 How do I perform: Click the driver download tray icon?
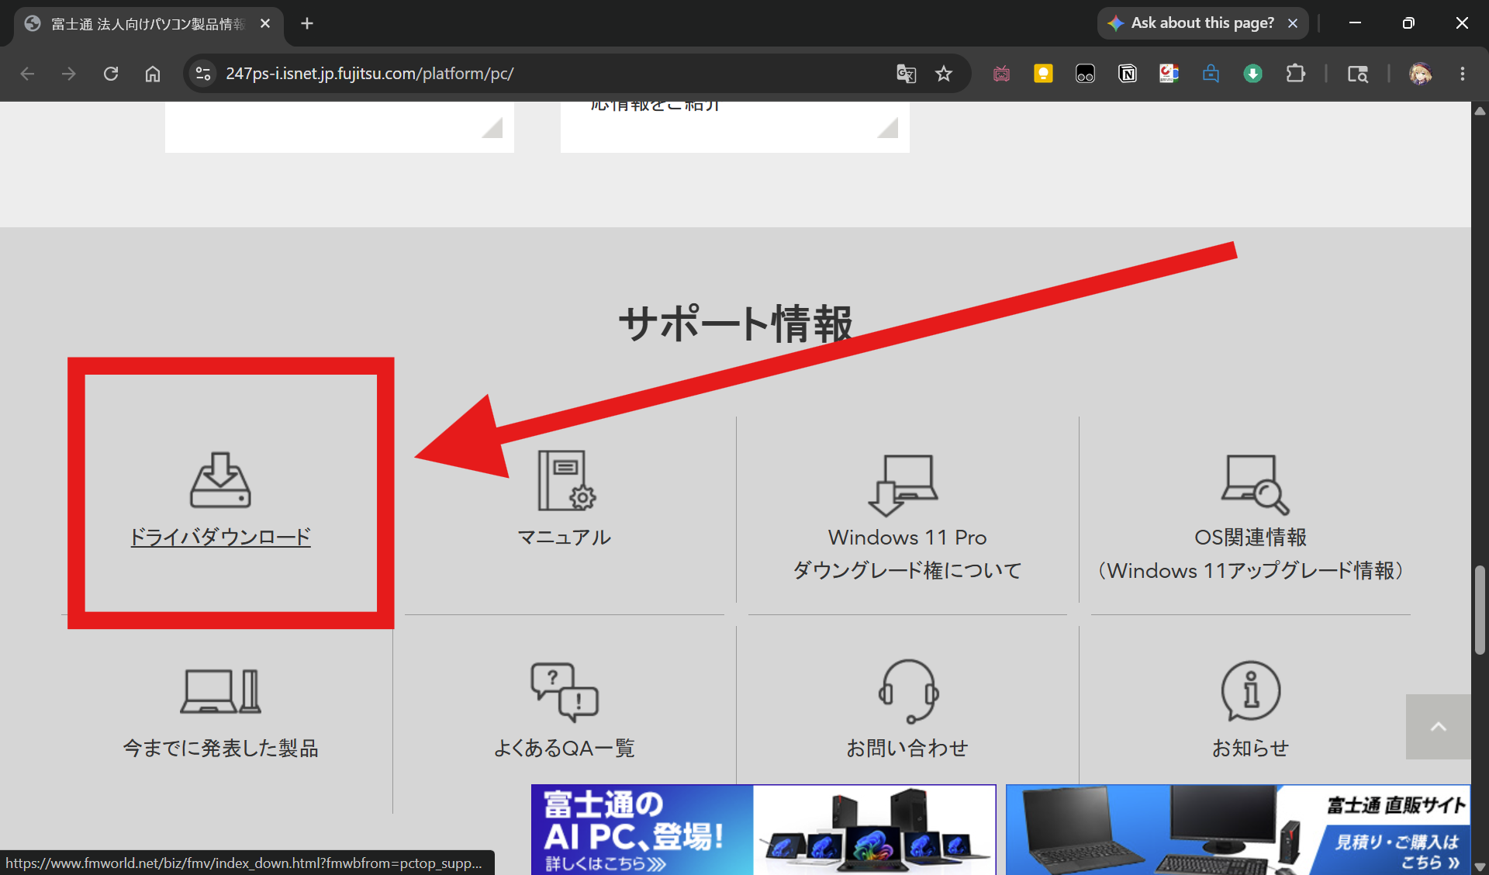coord(220,480)
